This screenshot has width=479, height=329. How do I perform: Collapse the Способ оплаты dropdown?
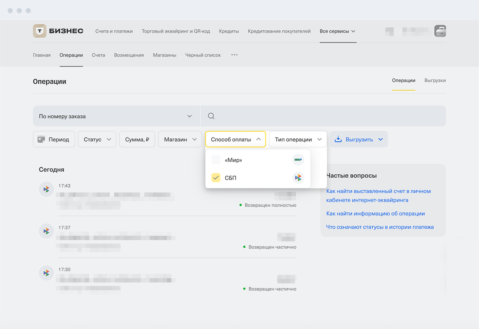pos(235,140)
